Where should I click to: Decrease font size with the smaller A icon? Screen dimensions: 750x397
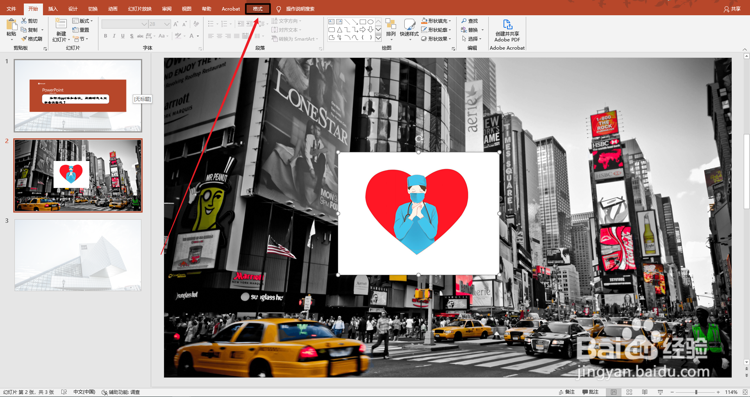pos(185,24)
